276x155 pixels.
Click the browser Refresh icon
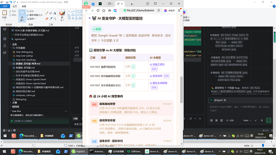click(98, 10)
